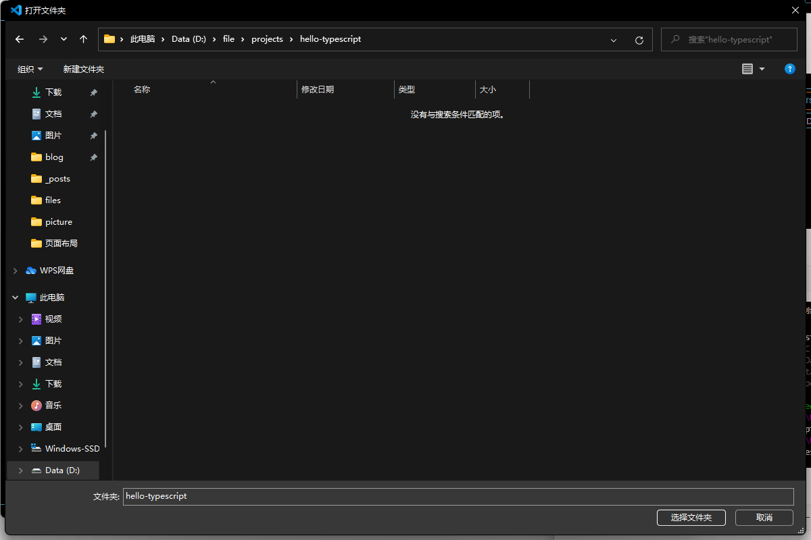
Task: Go up one folder level
Action: coord(83,39)
